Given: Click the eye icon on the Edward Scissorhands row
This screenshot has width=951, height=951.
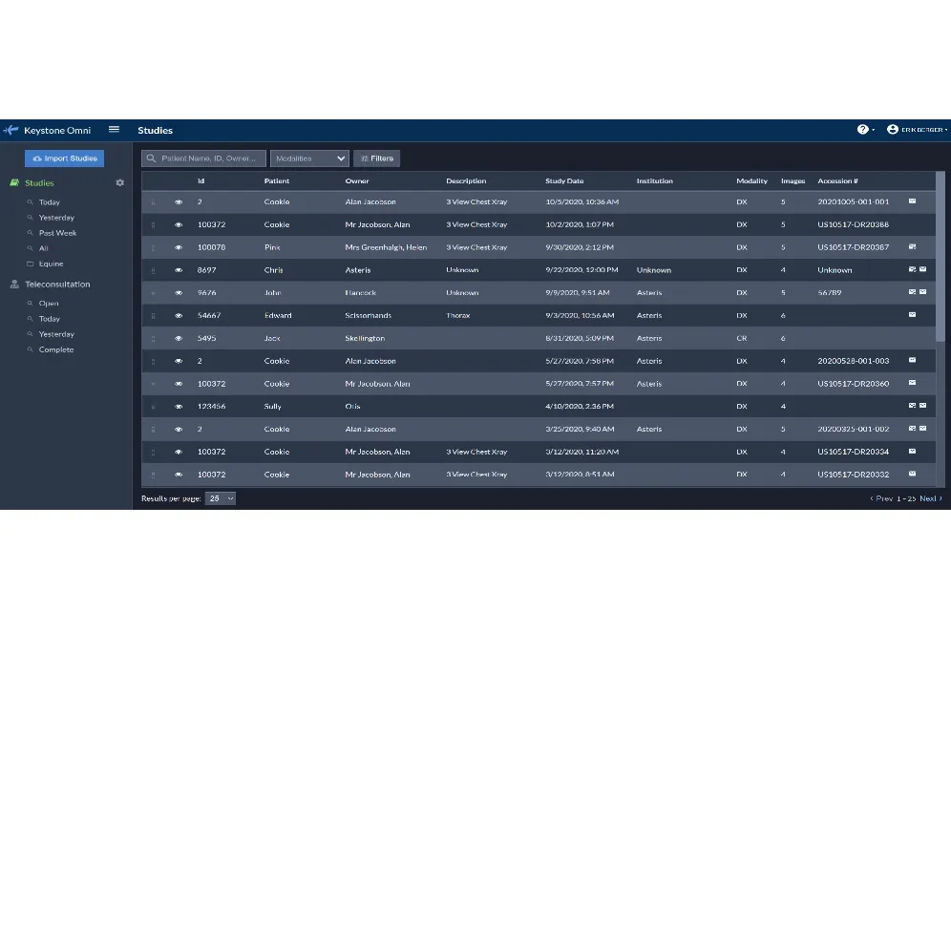Looking at the screenshot, I should point(178,315).
